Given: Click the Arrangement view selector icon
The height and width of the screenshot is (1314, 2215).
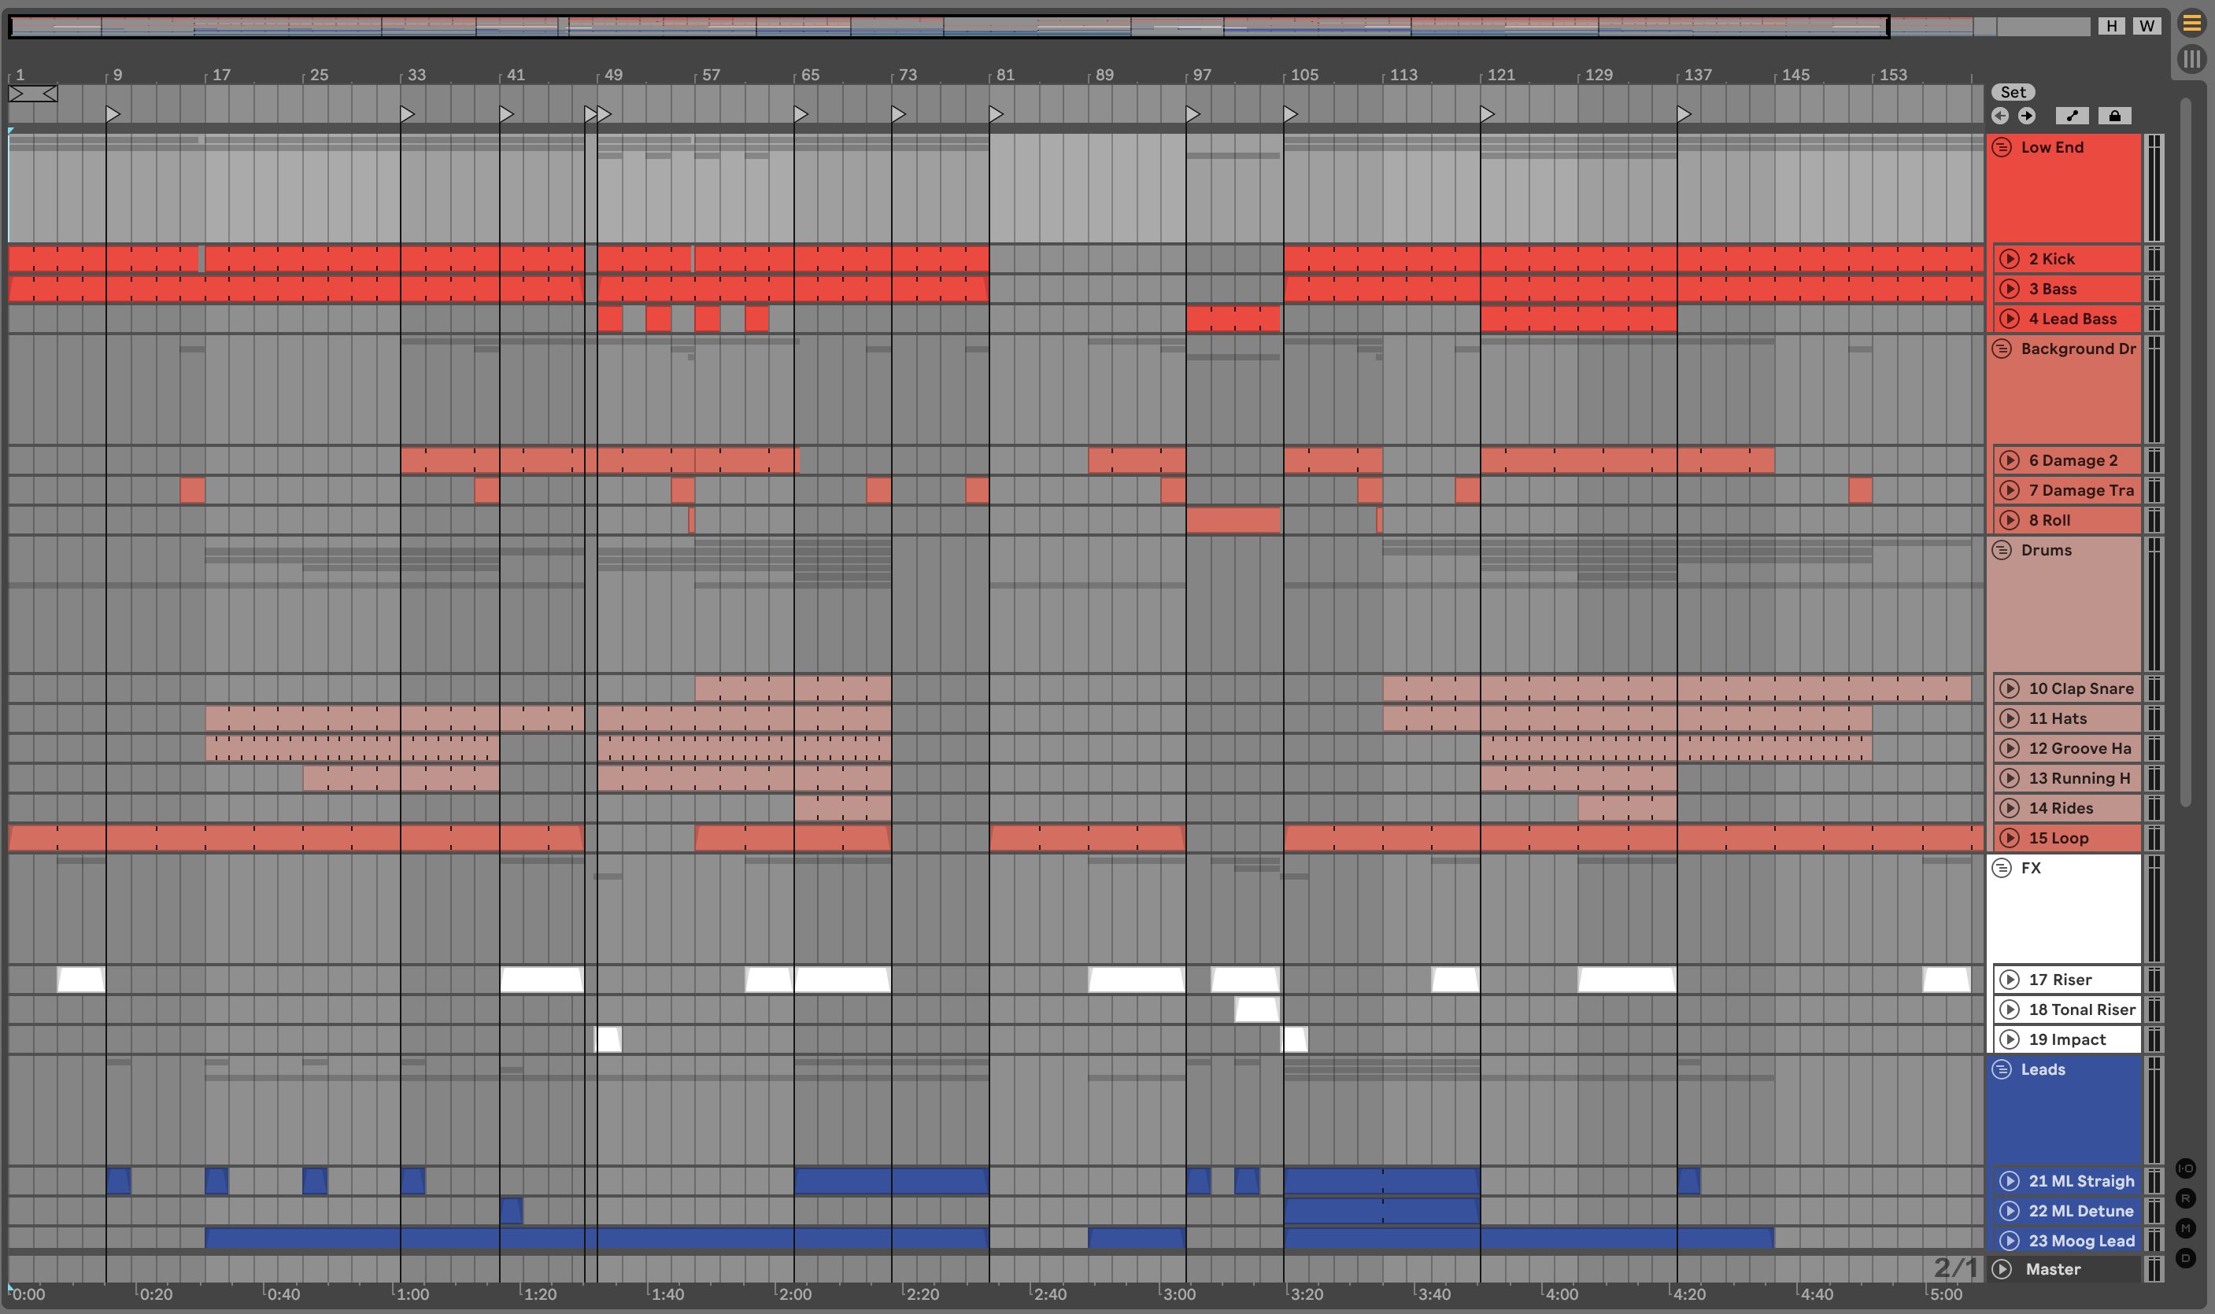Looking at the screenshot, I should coord(2191,23).
